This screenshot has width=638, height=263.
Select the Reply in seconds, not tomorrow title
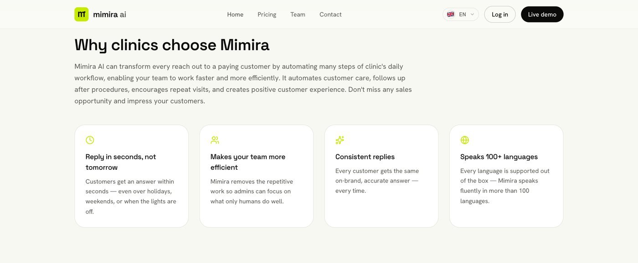click(x=121, y=162)
